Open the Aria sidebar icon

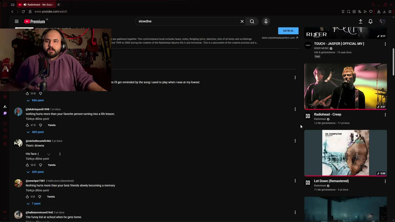coord(5,106)
